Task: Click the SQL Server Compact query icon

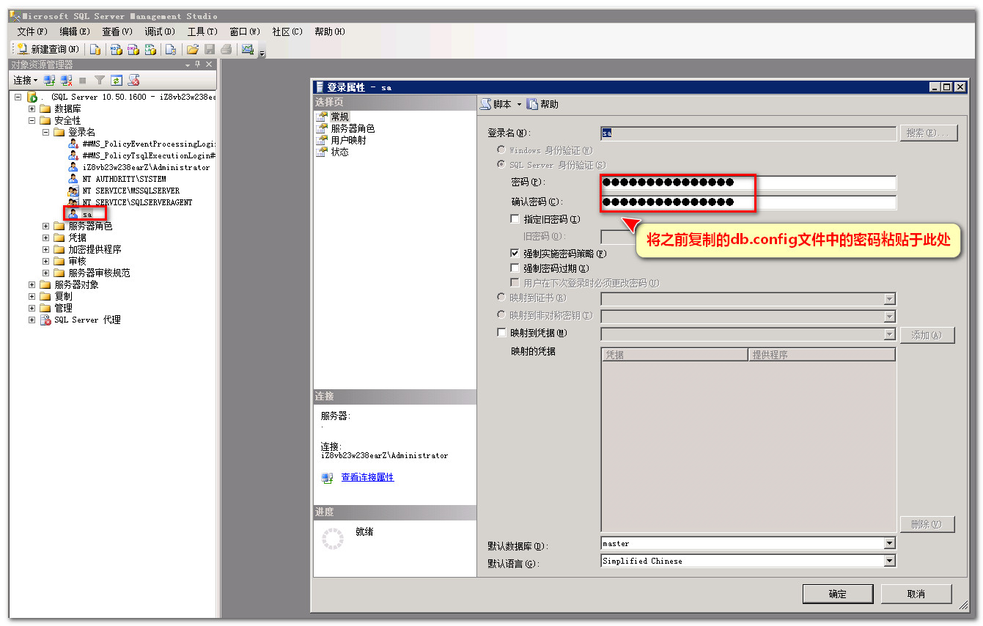Action: 170,49
